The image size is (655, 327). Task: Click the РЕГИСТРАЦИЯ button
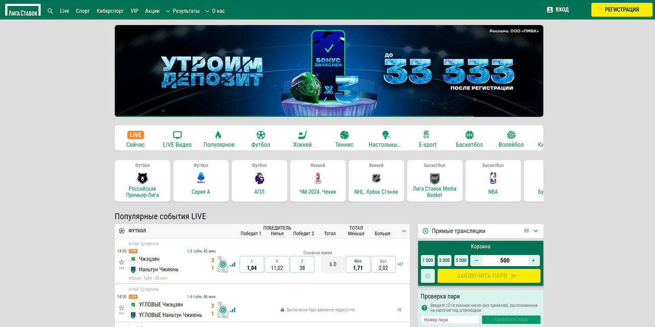coord(622,10)
